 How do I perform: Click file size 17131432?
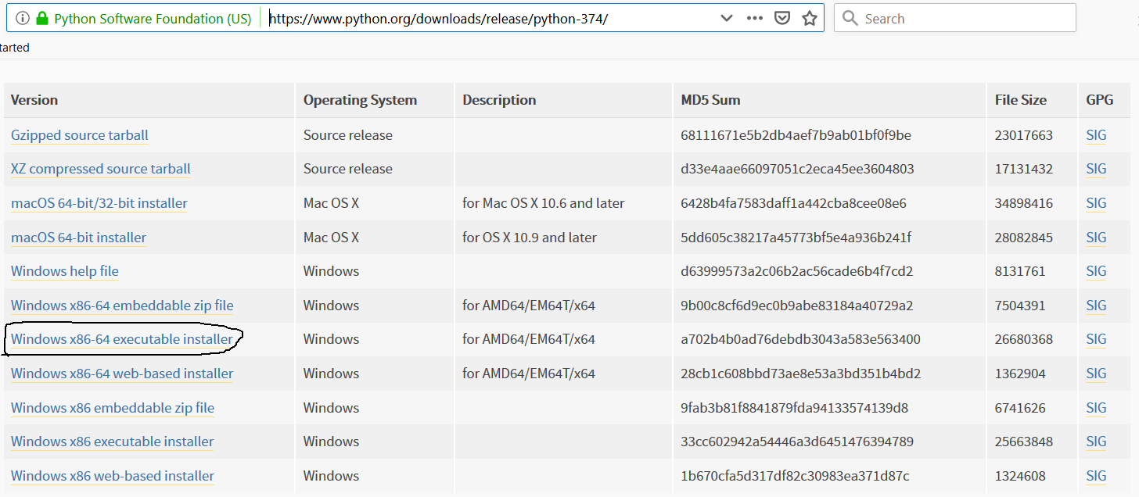(x=1024, y=169)
